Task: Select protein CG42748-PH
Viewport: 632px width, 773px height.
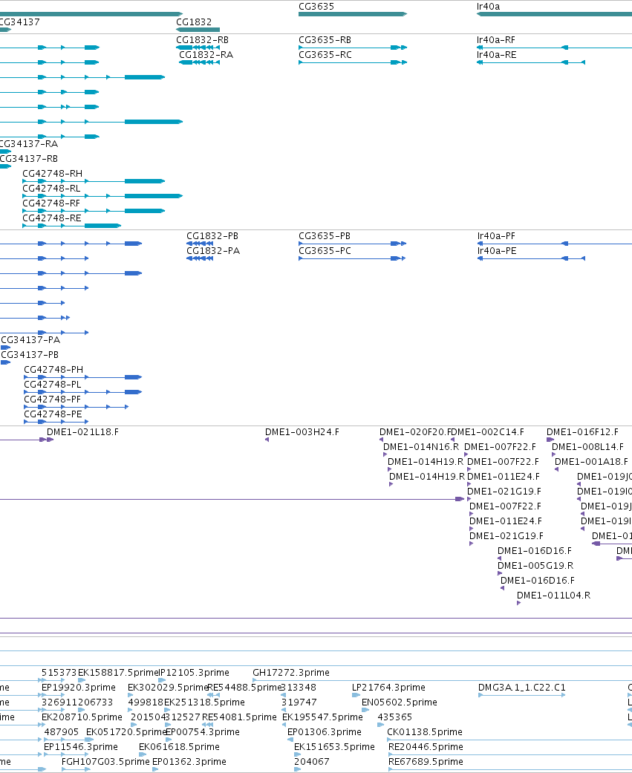Action: pyautogui.click(x=53, y=370)
